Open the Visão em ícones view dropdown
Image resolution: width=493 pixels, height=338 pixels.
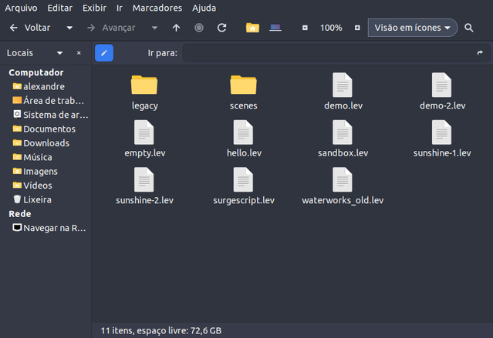[413, 28]
